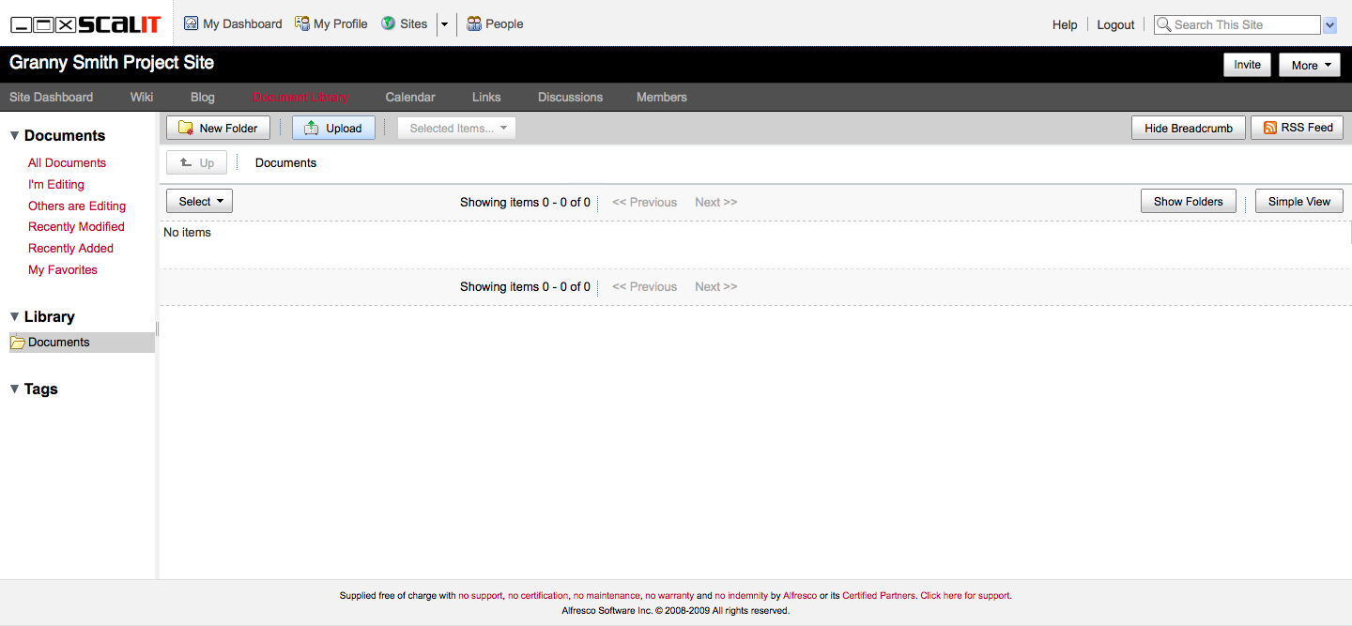Open the Members tab
1352x626 pixels.
(662, 97)
